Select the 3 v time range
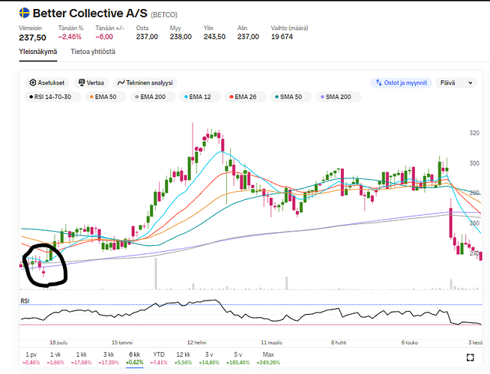490x374 pixels. [x=209, y=358]
